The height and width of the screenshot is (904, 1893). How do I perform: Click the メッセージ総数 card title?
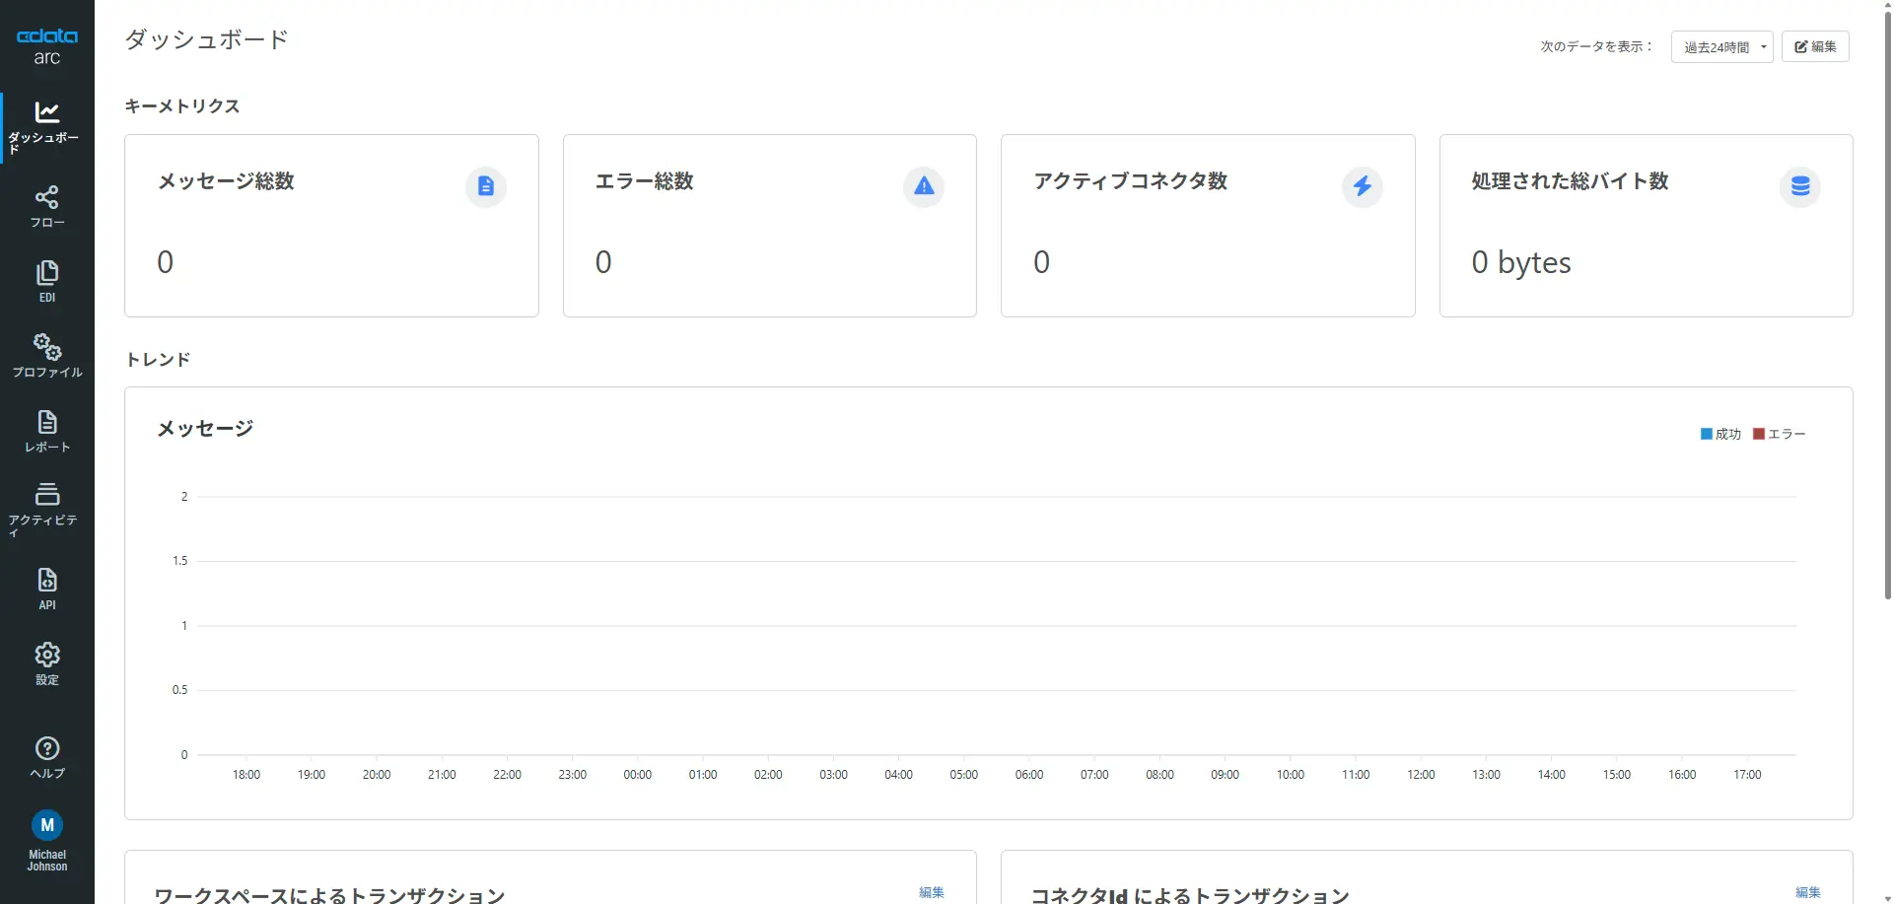coord(226,181)
